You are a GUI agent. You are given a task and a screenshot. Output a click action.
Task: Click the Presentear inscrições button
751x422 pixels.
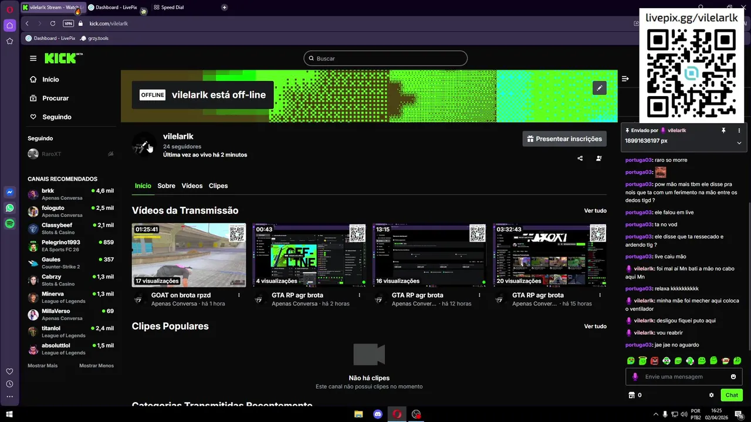[564, 139]
